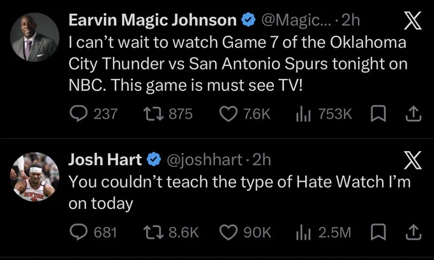Bookmark Josh Hart's tweet
Image resolution: width=434 pixels, height=260 pixels.
click(x=378, y=232)
